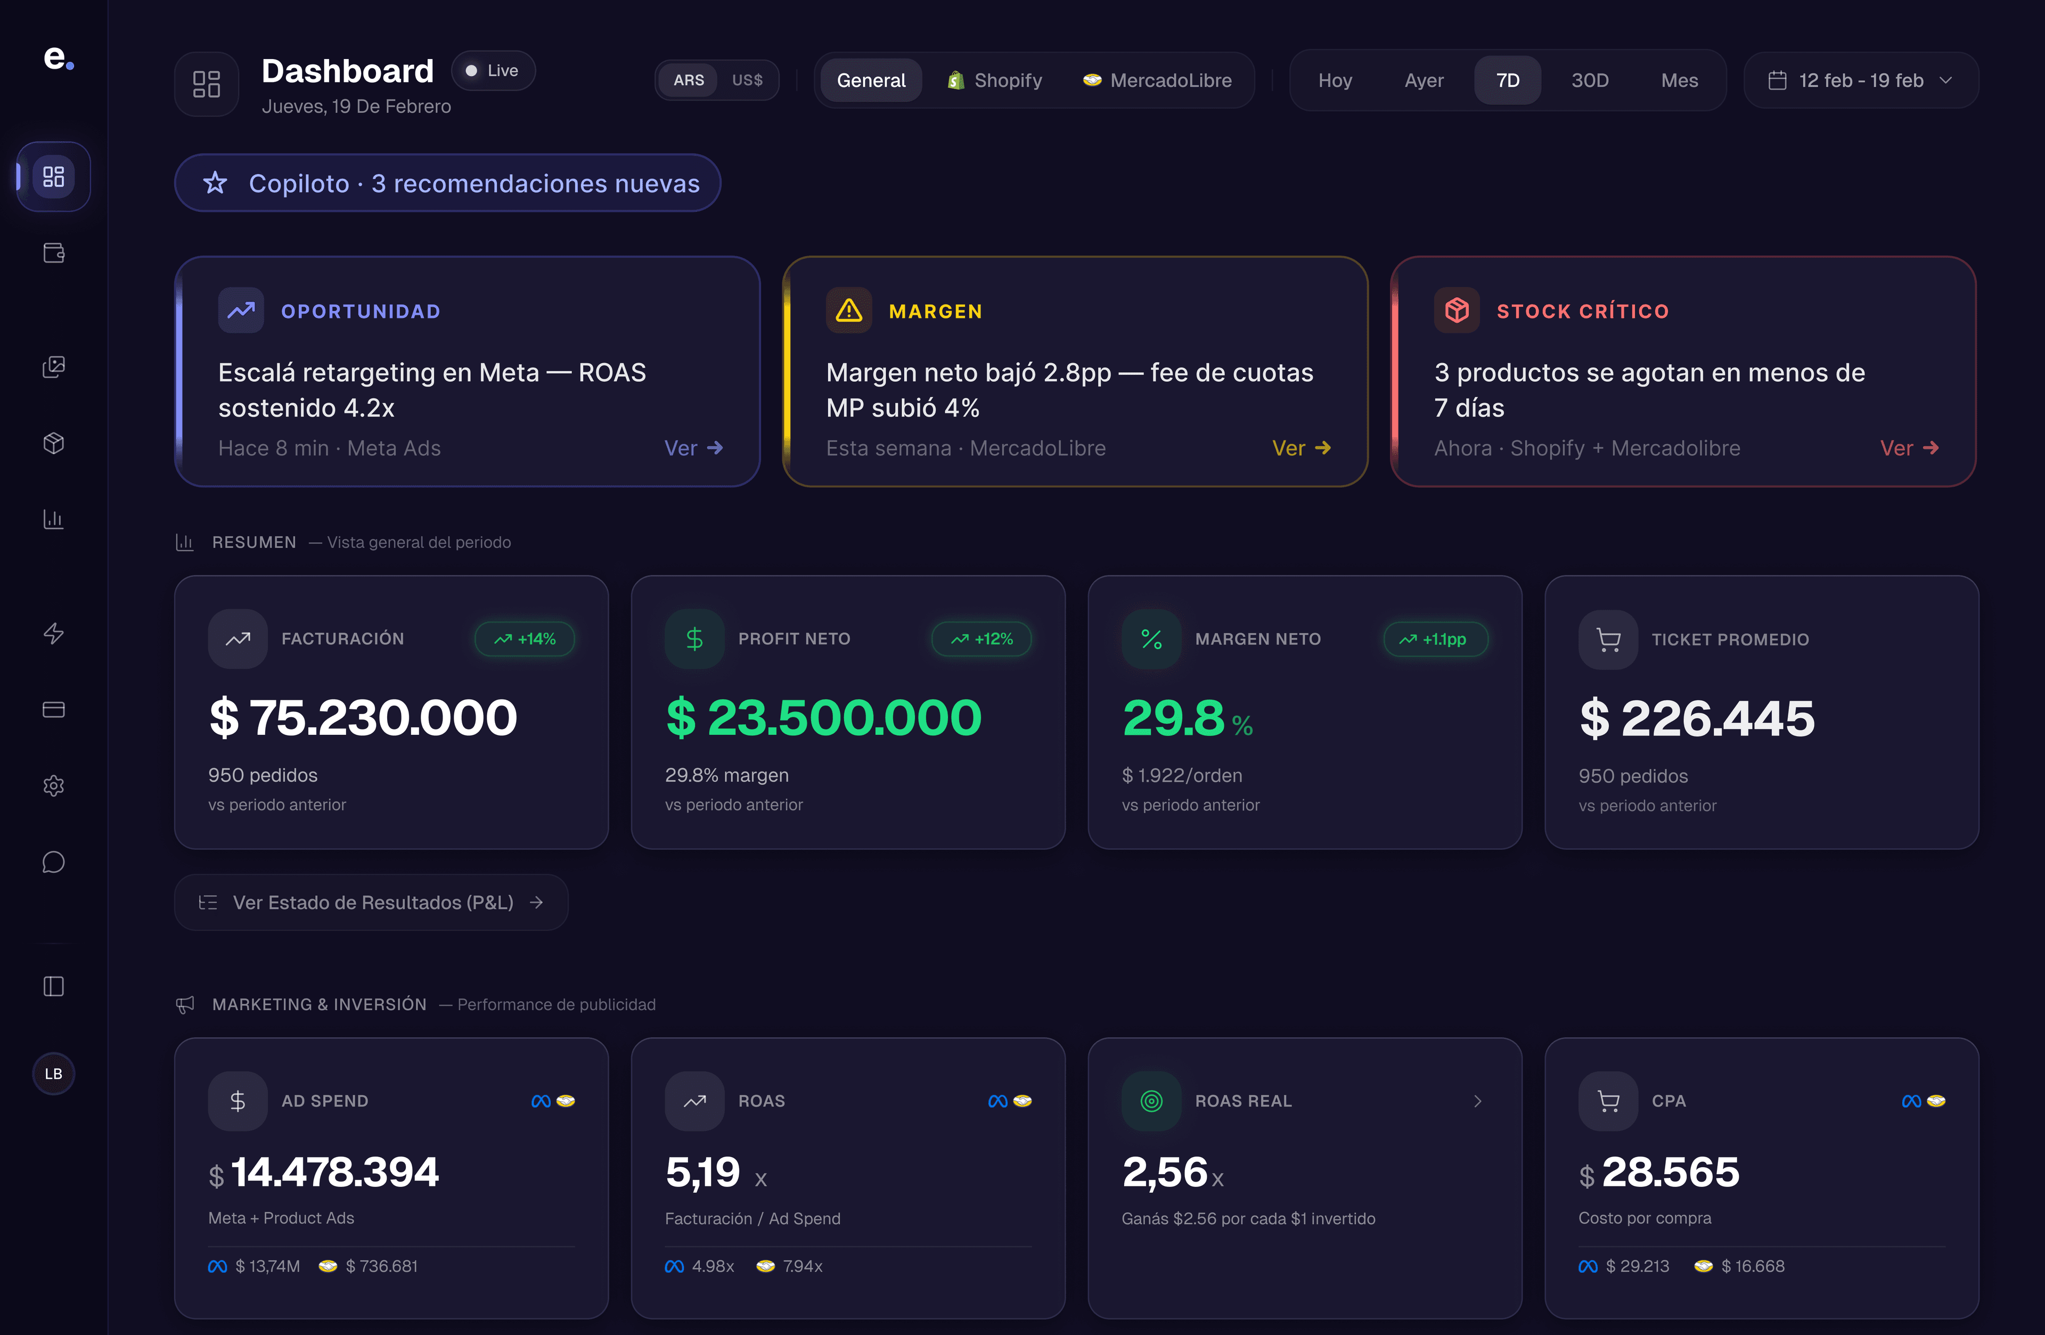Select the Dashboard grid icon in sidebar
The image size is (2045, 1335).
click(53, 176)
